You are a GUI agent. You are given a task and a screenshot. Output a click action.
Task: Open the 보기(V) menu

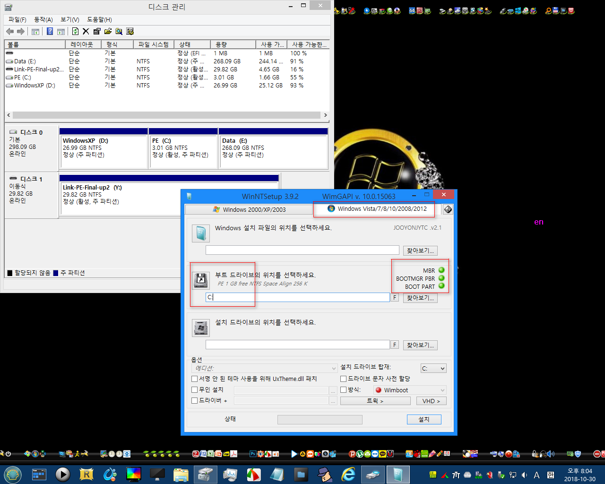click(x=70, y=19)
